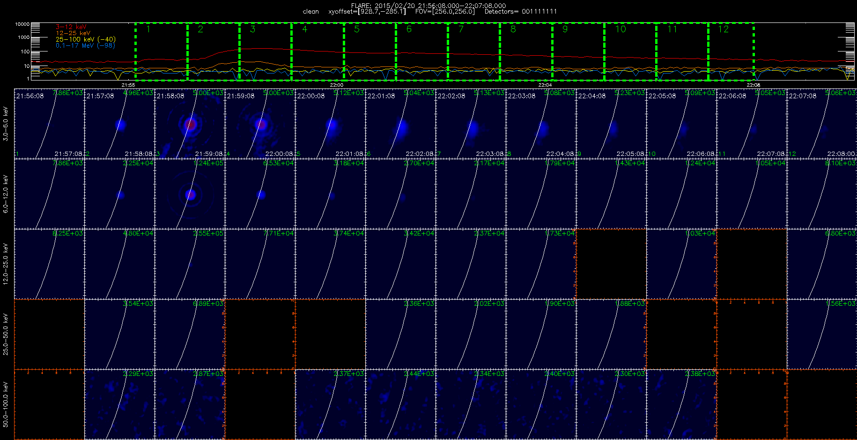Open the 6.0-12.0 keV image labeled 6.53E+04
This screenshot has width=857, height=440.
(260, 194)
